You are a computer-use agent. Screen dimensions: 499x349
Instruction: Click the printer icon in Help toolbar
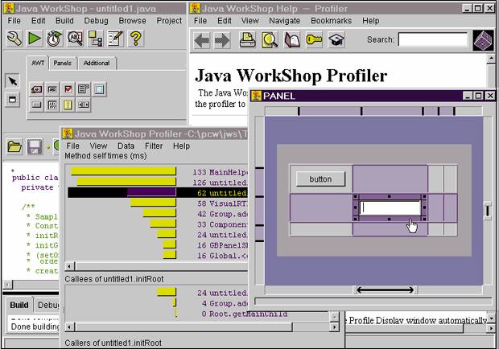click(247, 39)
